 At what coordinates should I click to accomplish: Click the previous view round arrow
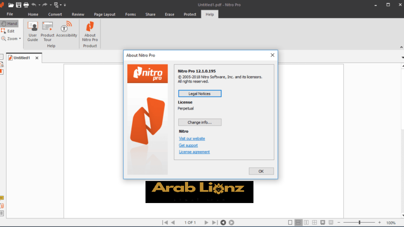point(223,223)
